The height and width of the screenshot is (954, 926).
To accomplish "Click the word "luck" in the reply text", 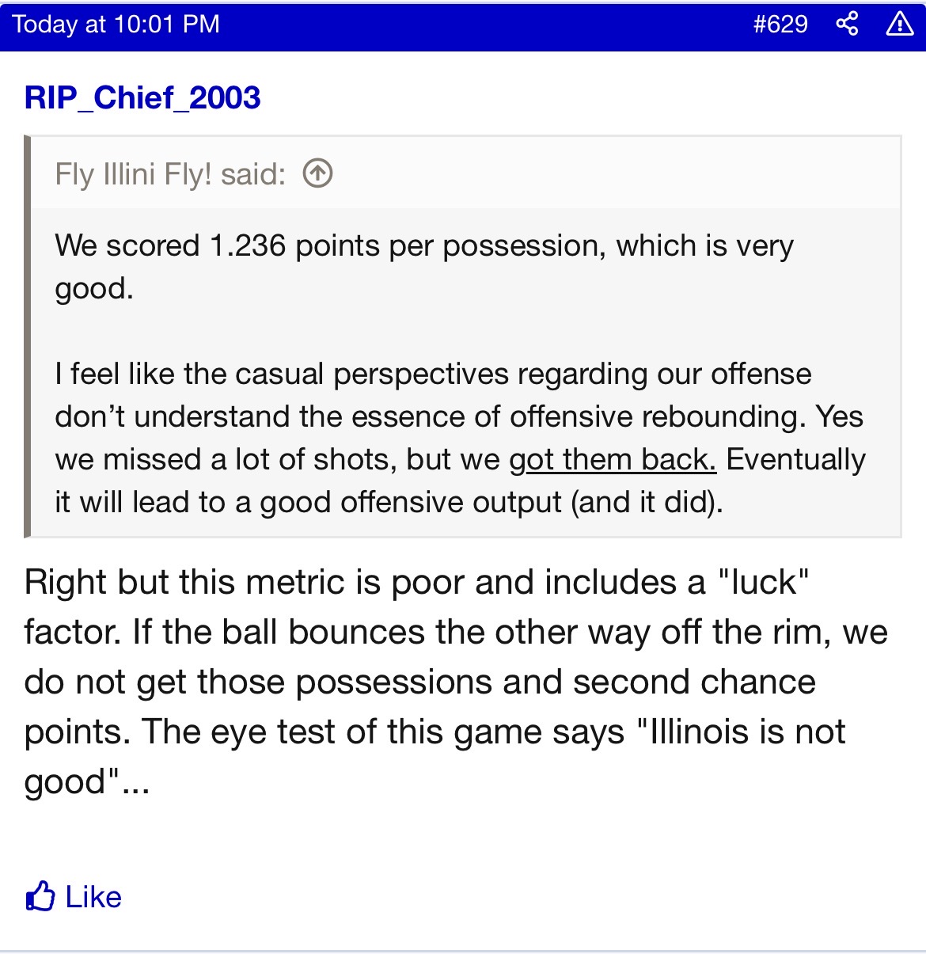I will [x=763, y=582].
